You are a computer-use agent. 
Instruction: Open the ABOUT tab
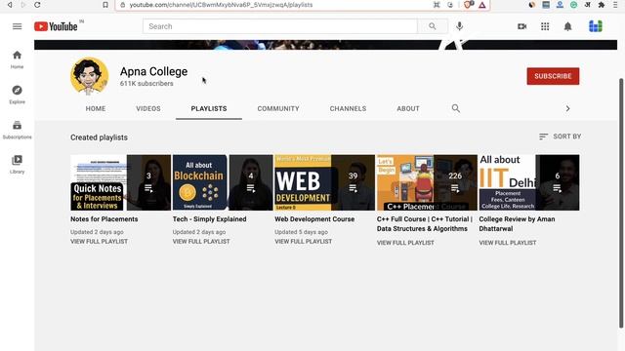[x=408, y=108]
